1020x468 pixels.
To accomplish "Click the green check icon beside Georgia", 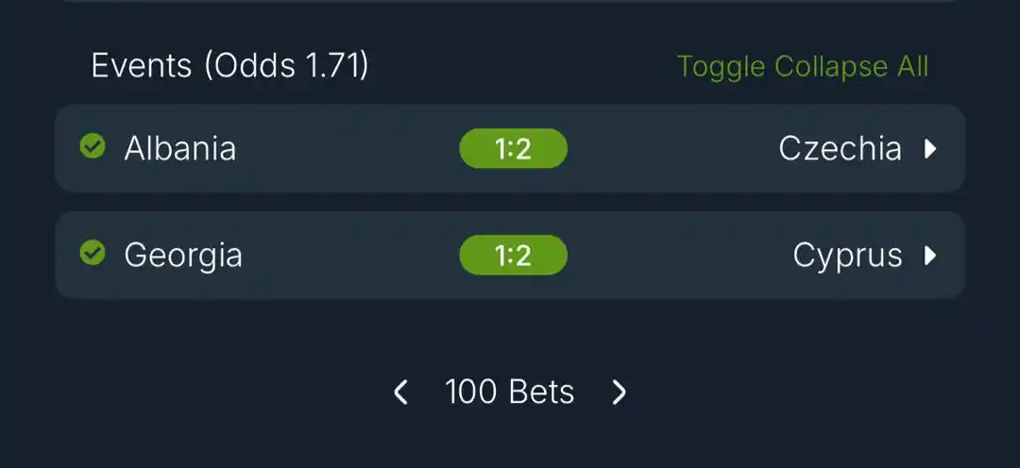I will pos(93,253).
